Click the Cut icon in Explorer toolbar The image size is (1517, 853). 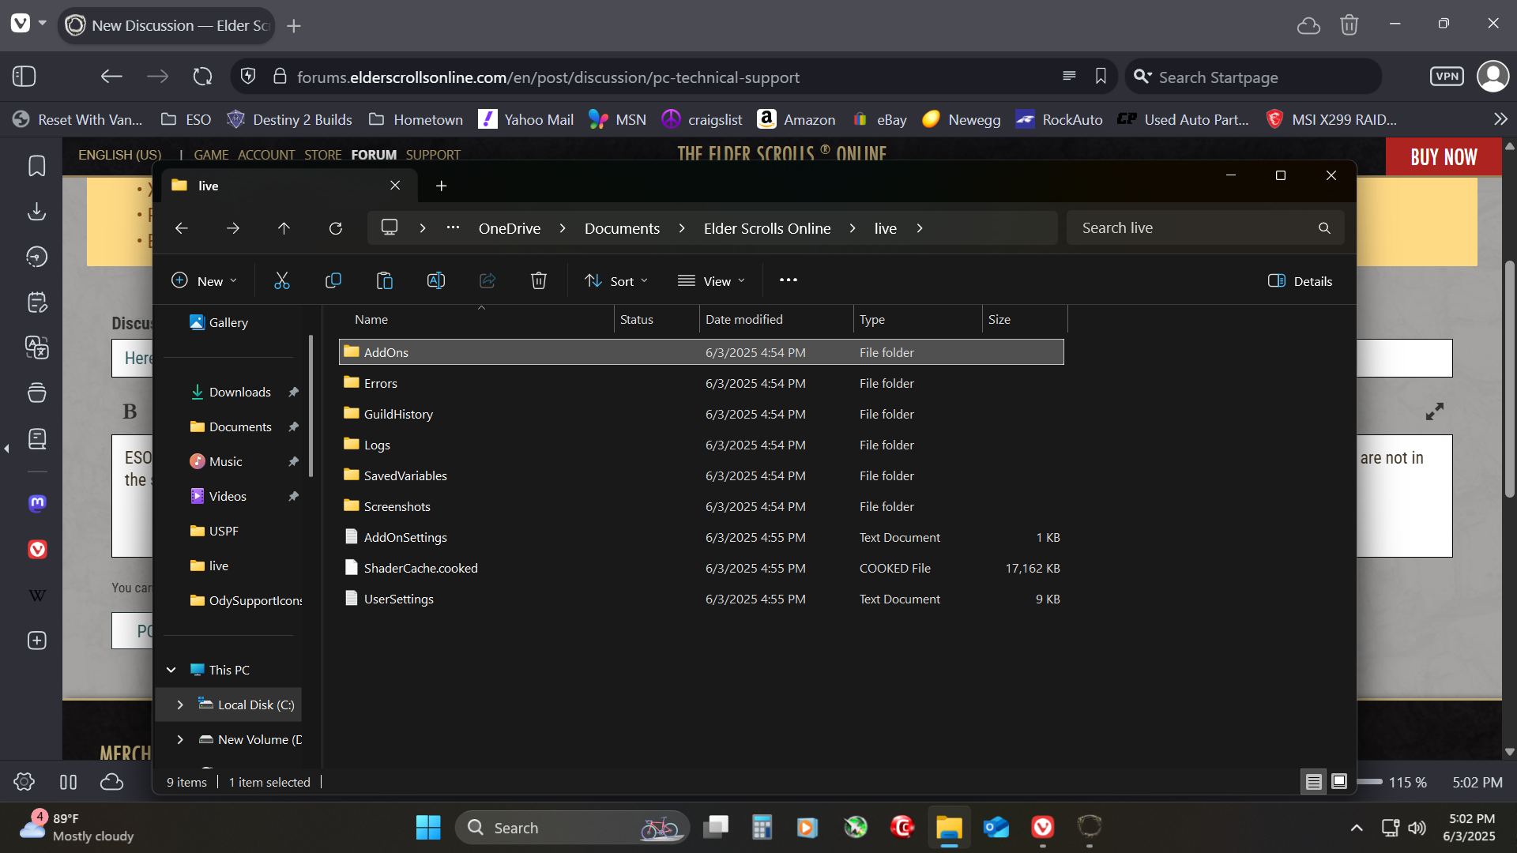(x=282, y=280)
